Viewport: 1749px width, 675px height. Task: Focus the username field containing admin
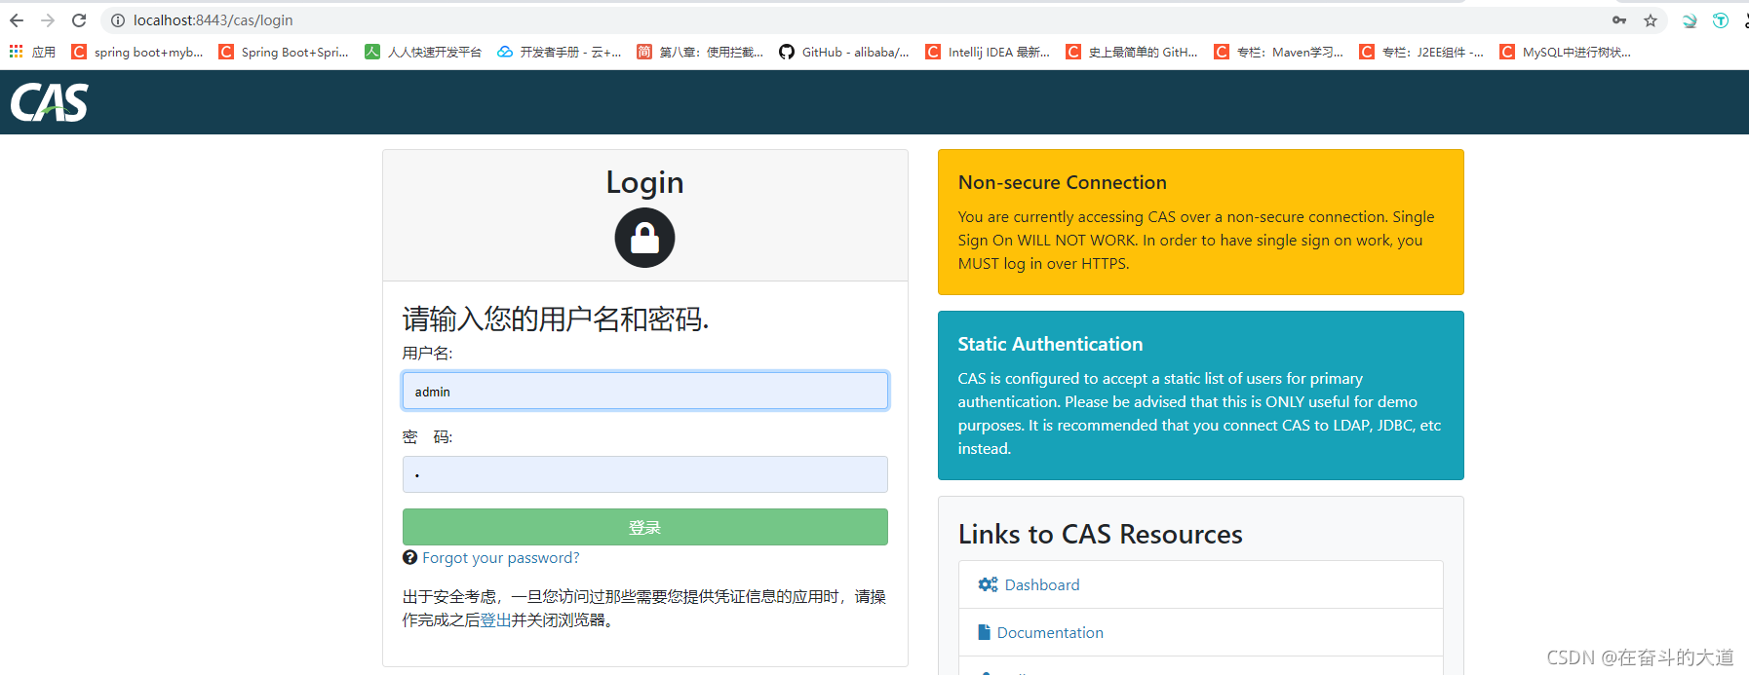coord(644,392)
